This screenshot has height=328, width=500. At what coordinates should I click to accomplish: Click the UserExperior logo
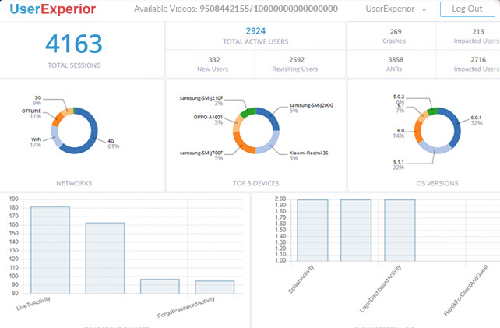[x=53, y=9]
